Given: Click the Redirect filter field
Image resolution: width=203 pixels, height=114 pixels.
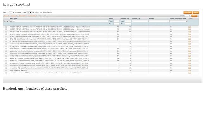Looking at the screenshot, I should tap(159, 21).
